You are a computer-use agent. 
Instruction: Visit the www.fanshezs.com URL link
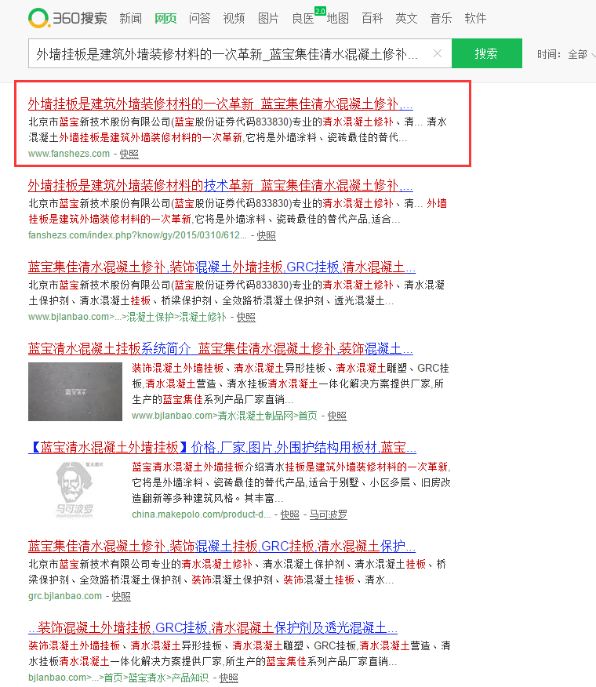point(69,154)
